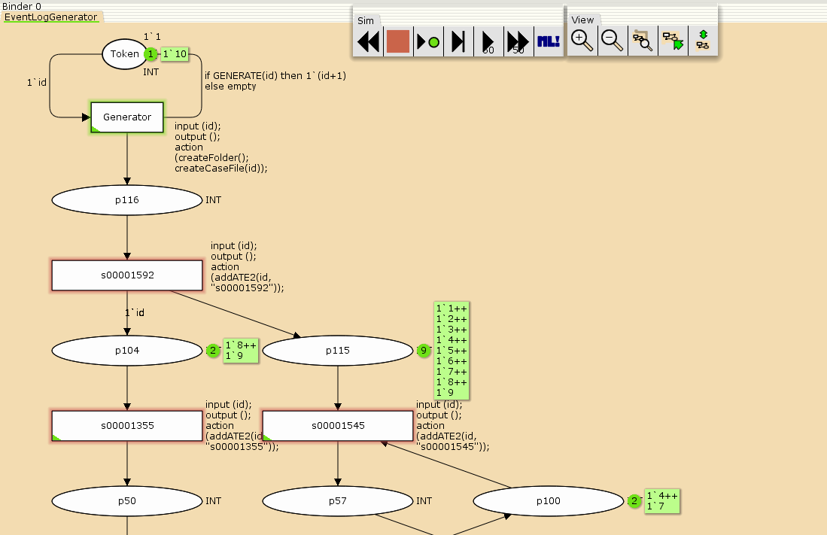Select the net element highlight tool in View
827x535 pixels.
click(x=673, y=41)
